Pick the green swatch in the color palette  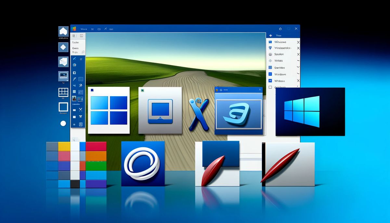coord(96,166)
